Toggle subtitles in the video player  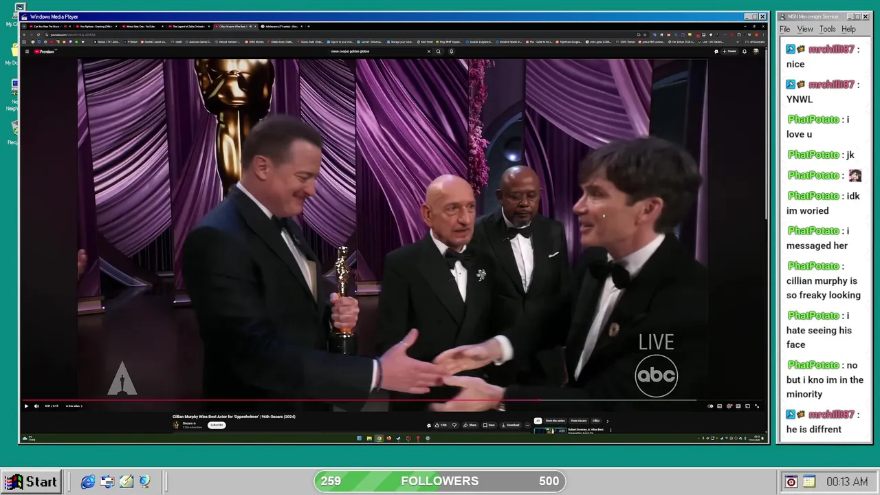click(x=720, y=406)
